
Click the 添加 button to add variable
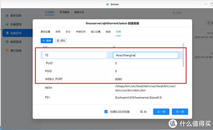(x=47, y=40)
